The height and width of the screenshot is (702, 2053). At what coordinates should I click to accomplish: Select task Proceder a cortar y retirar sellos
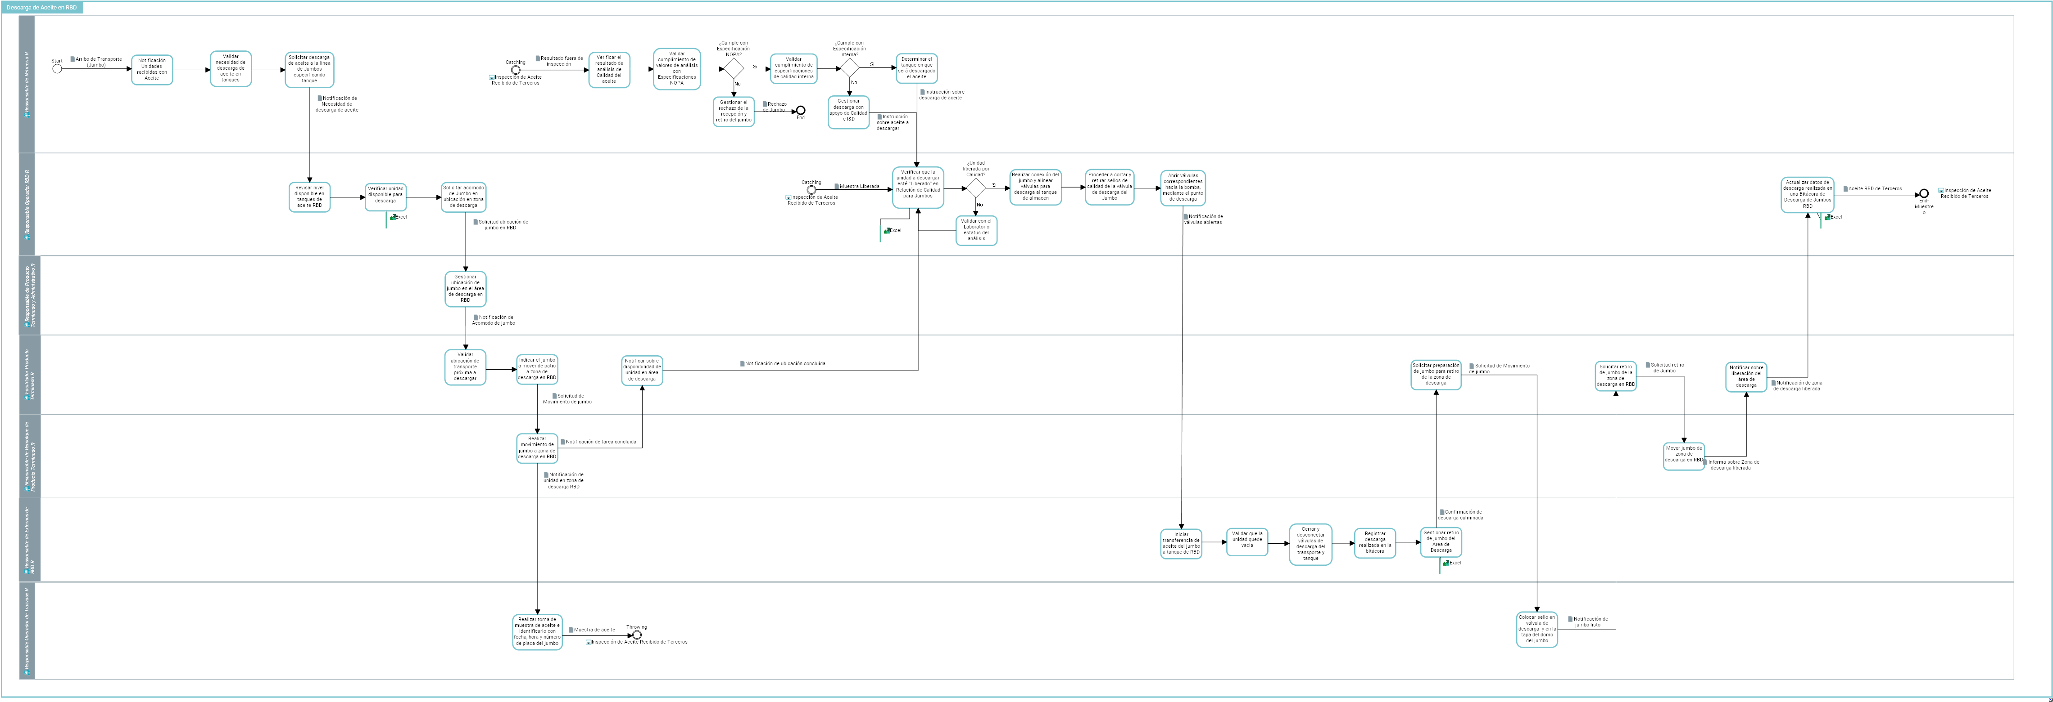pos(1110,187)
